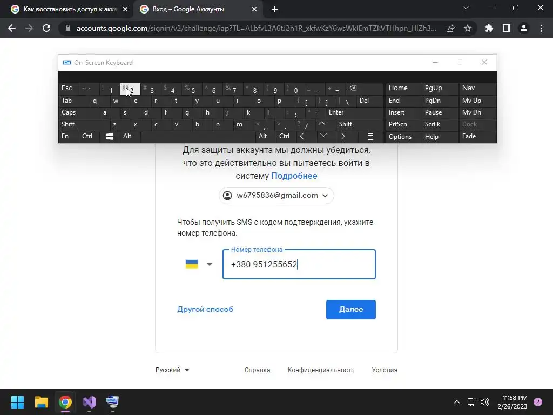Viewport: 553px width, 415px height.
Task: Click 'Другой способ' link
Action: pos(205,310)
